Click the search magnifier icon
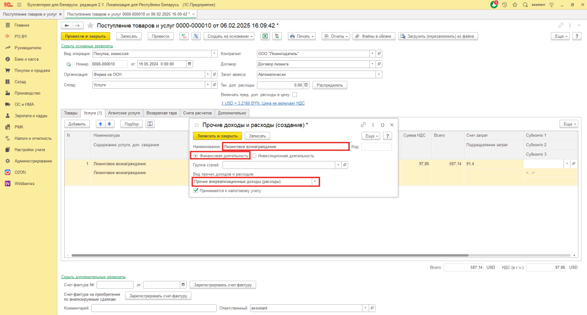Viewport: 587px width, 315px height. pyautogui.click(x=525, y=5)
